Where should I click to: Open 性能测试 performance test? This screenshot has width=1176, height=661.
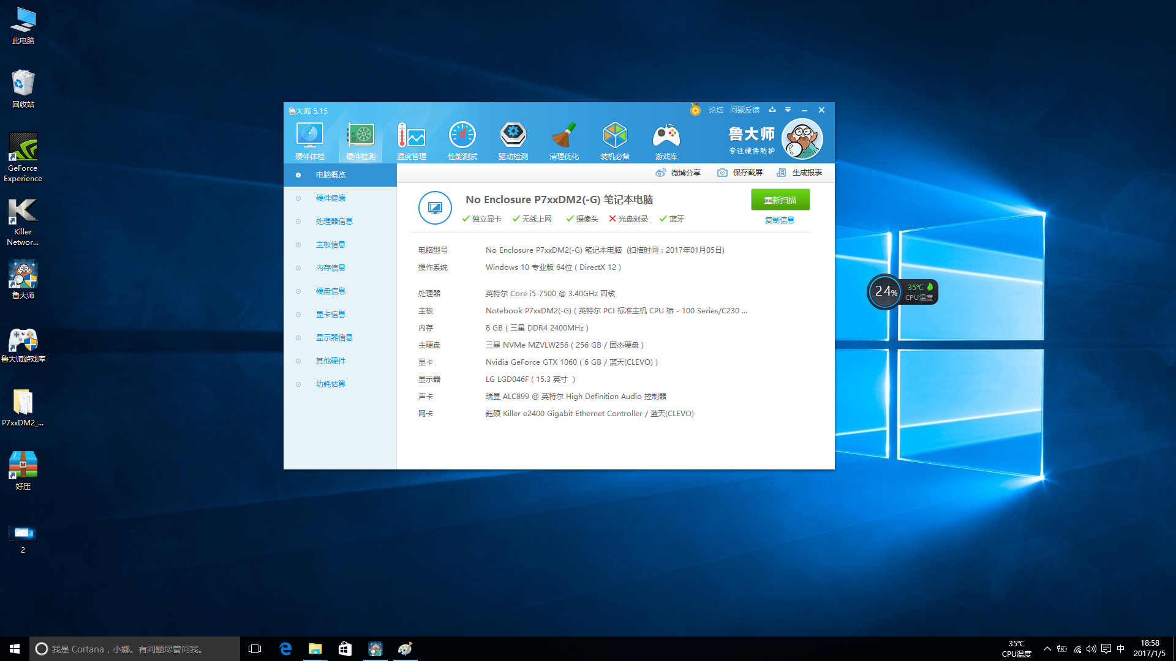click(x=462, y=141)
